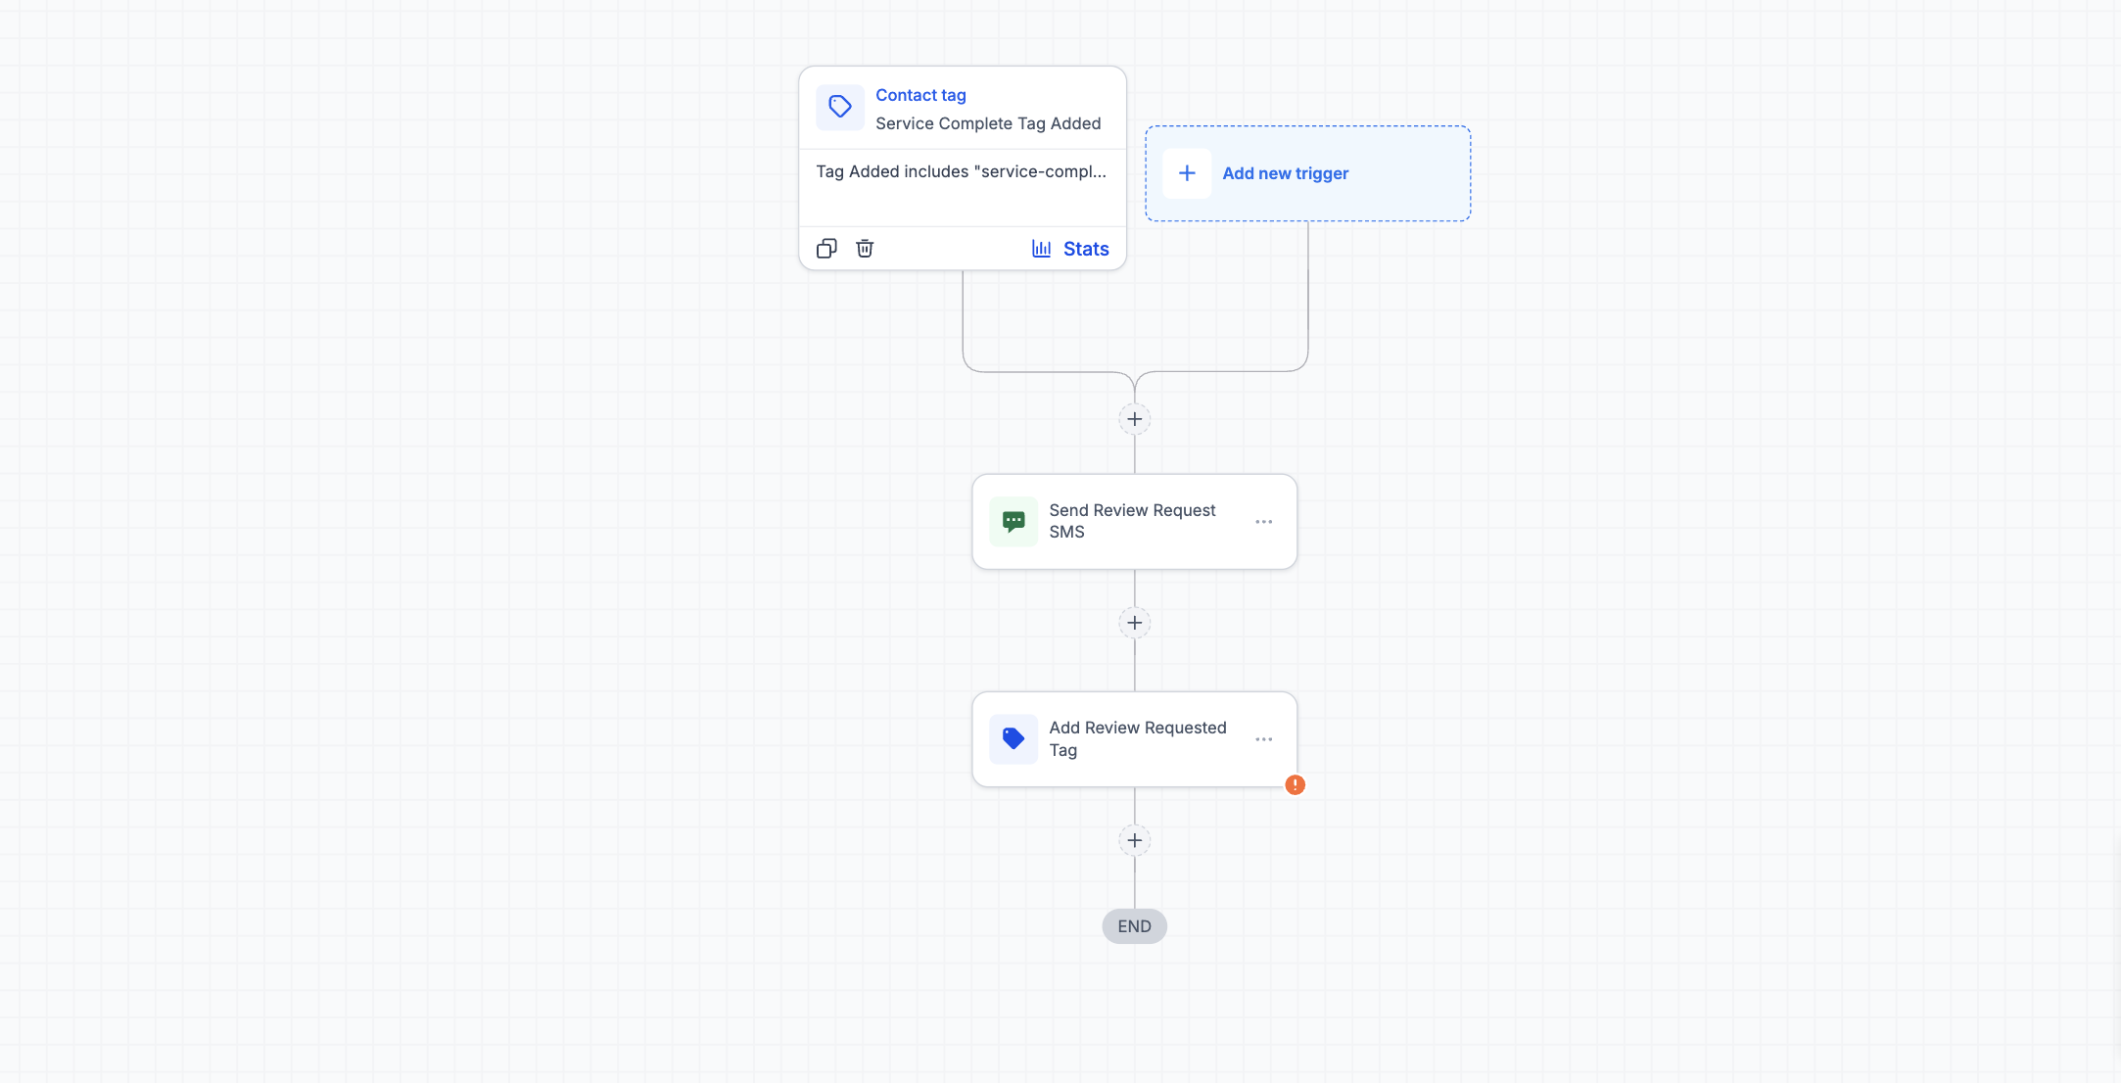
Task: Open Stats for the contact tag trigger
Action: [x=1070, y=249]
